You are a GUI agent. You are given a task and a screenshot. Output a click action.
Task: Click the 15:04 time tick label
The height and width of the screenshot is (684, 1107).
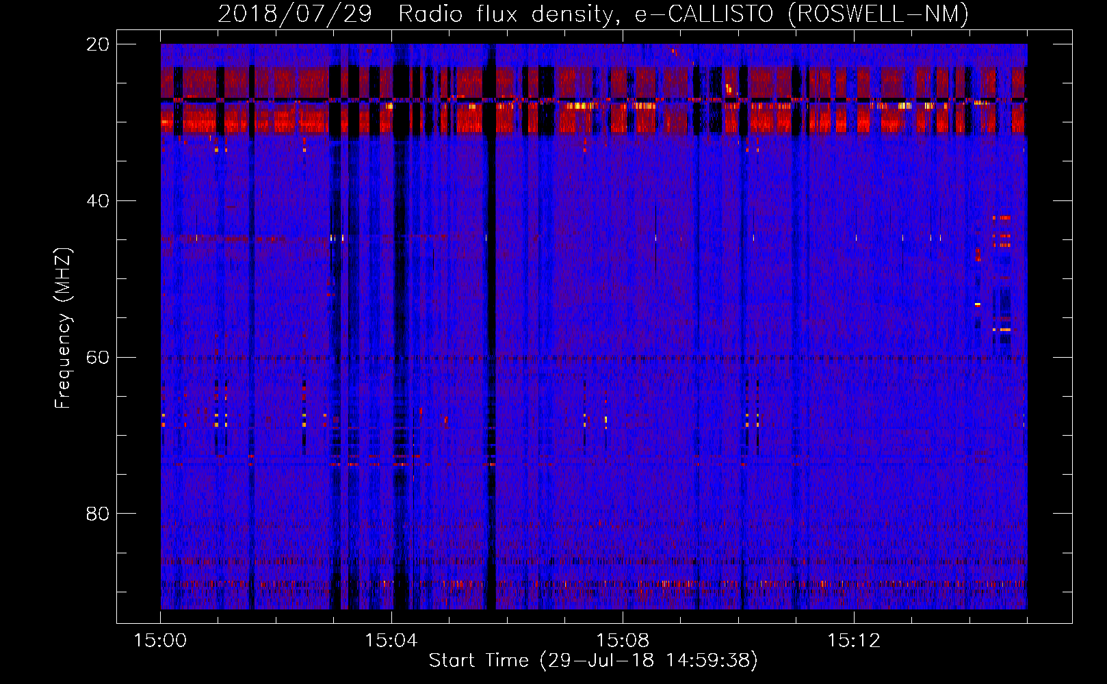pos(391,640)
